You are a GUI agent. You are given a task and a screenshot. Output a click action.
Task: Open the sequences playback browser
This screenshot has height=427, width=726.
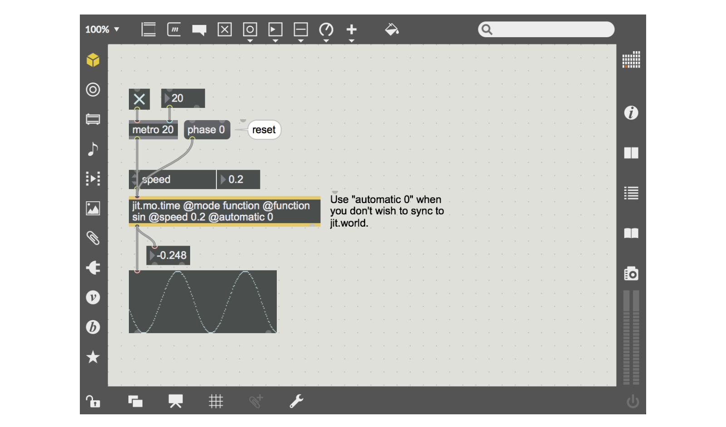(x=93, y=179)
